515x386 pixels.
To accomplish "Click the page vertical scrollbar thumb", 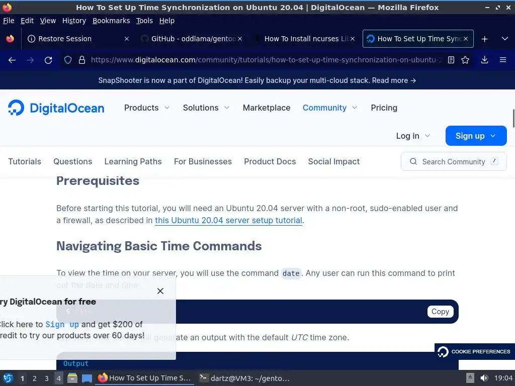I will click(x=513, y=118).
